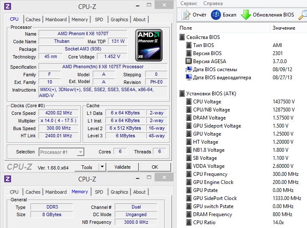Image resolution: width=307 pixels, height=228 pixels.
Task: Click the Core Speed value 4200.02 MHz
Action: point(58,113)
